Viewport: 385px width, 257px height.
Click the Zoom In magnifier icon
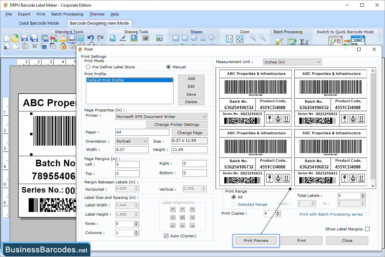tap(253, 38)
